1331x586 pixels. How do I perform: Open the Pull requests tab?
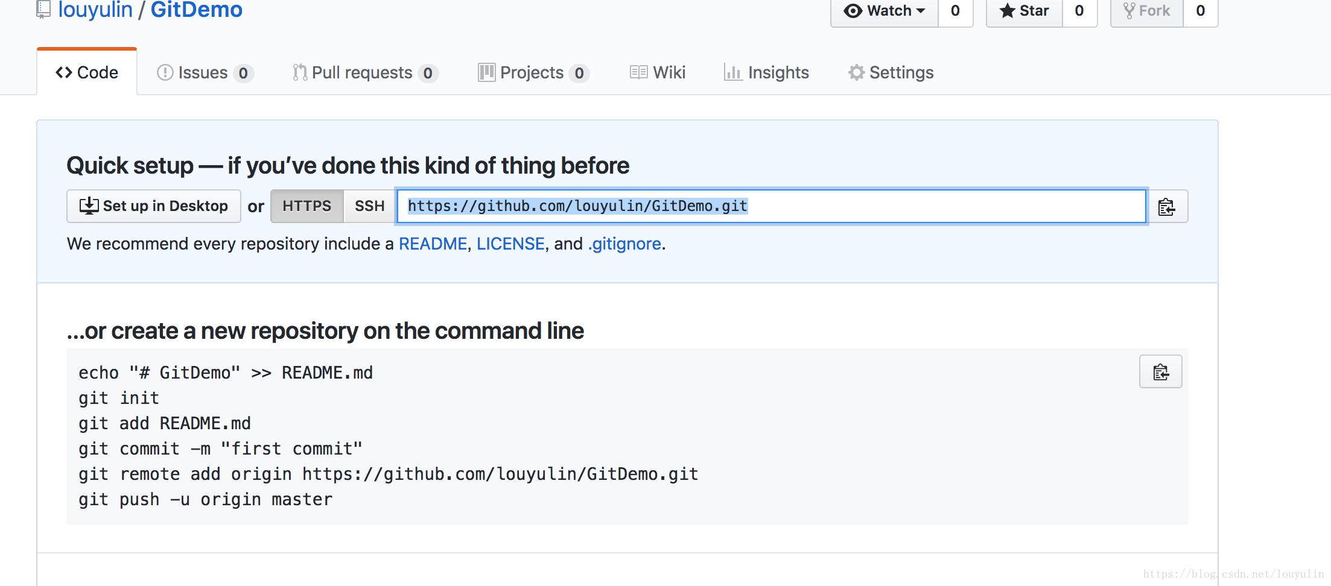pyautogui.click(x=365, y=72)
